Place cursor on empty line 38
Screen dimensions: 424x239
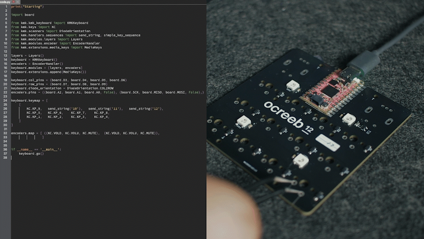tap(108, 158)
